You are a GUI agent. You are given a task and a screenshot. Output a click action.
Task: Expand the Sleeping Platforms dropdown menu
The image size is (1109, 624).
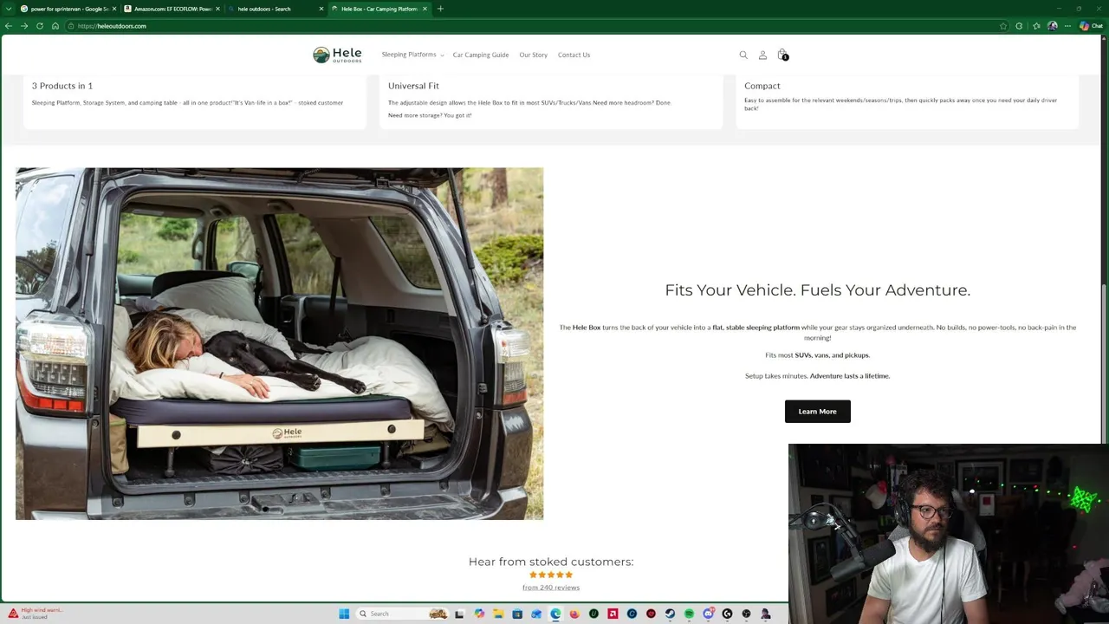coord(412,55)
